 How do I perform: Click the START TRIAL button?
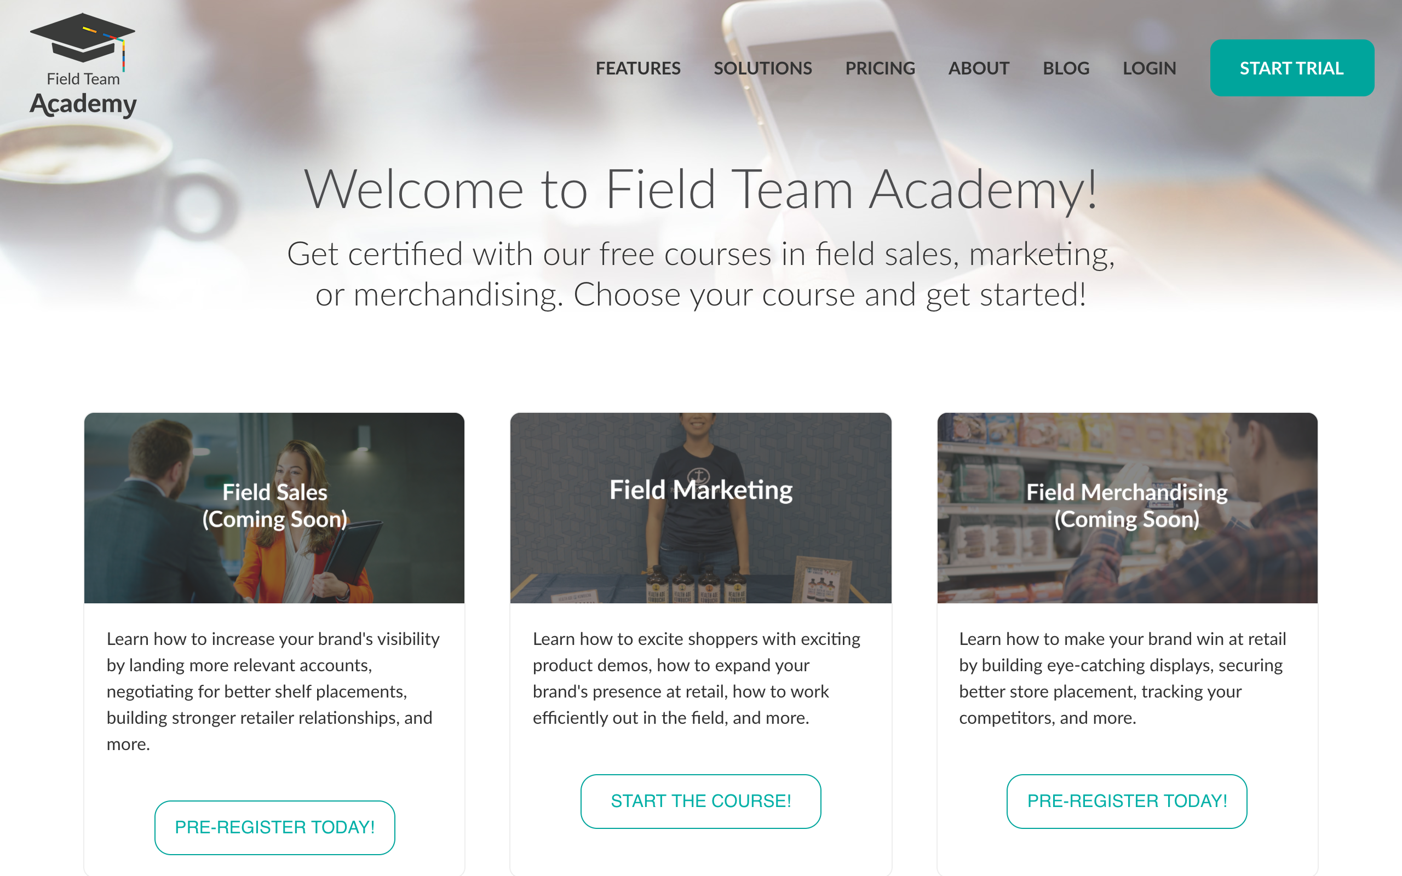point(1292,68)
